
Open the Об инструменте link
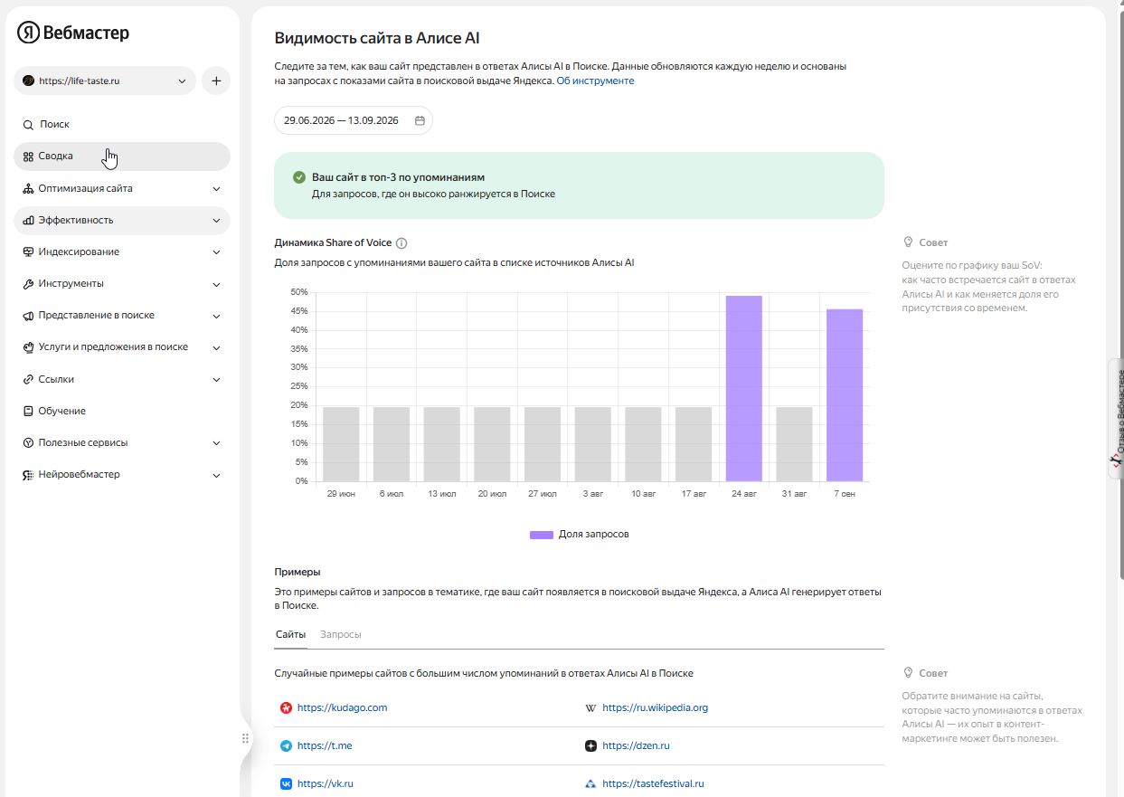(x=595, y=81)
